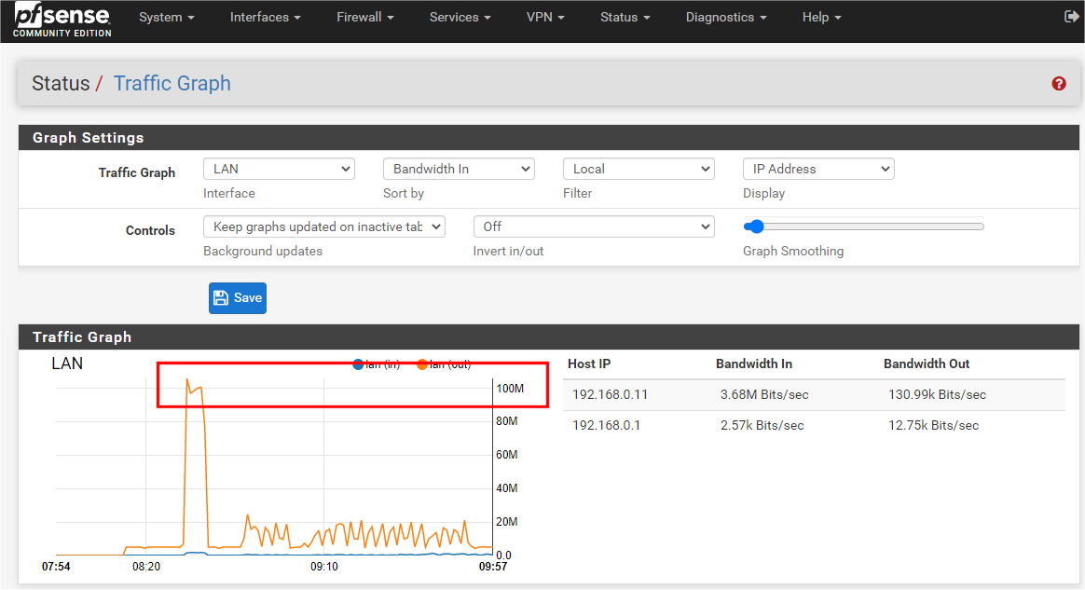Click the Traffic Graph breadcrumb link
Viewport: 1085px width, 590px height.
point(172,84)
